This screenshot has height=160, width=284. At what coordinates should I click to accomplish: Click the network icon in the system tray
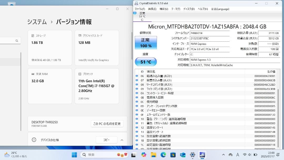(x=245, y=155)
